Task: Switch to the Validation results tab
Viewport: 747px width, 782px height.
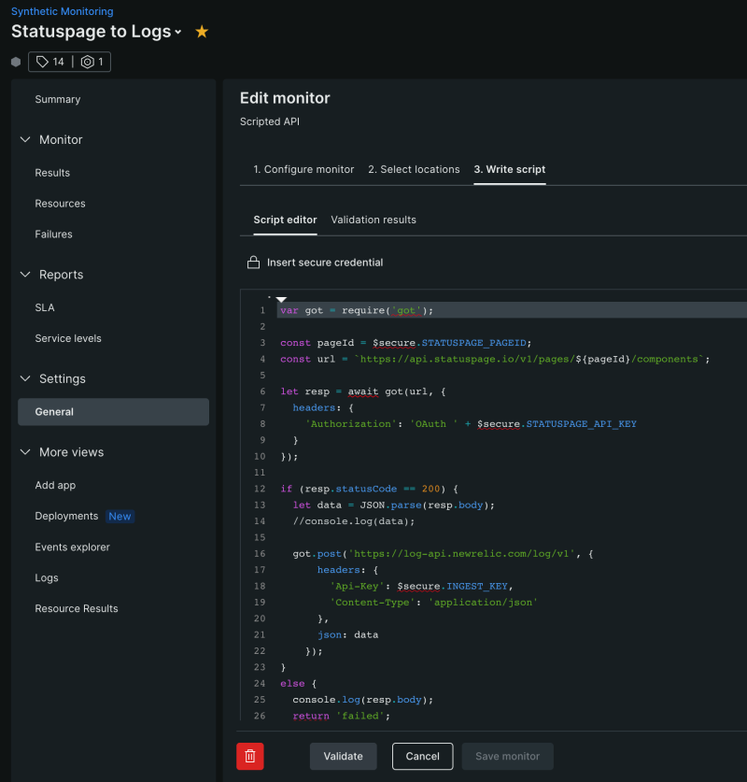Action: click(x=373, y=220)
